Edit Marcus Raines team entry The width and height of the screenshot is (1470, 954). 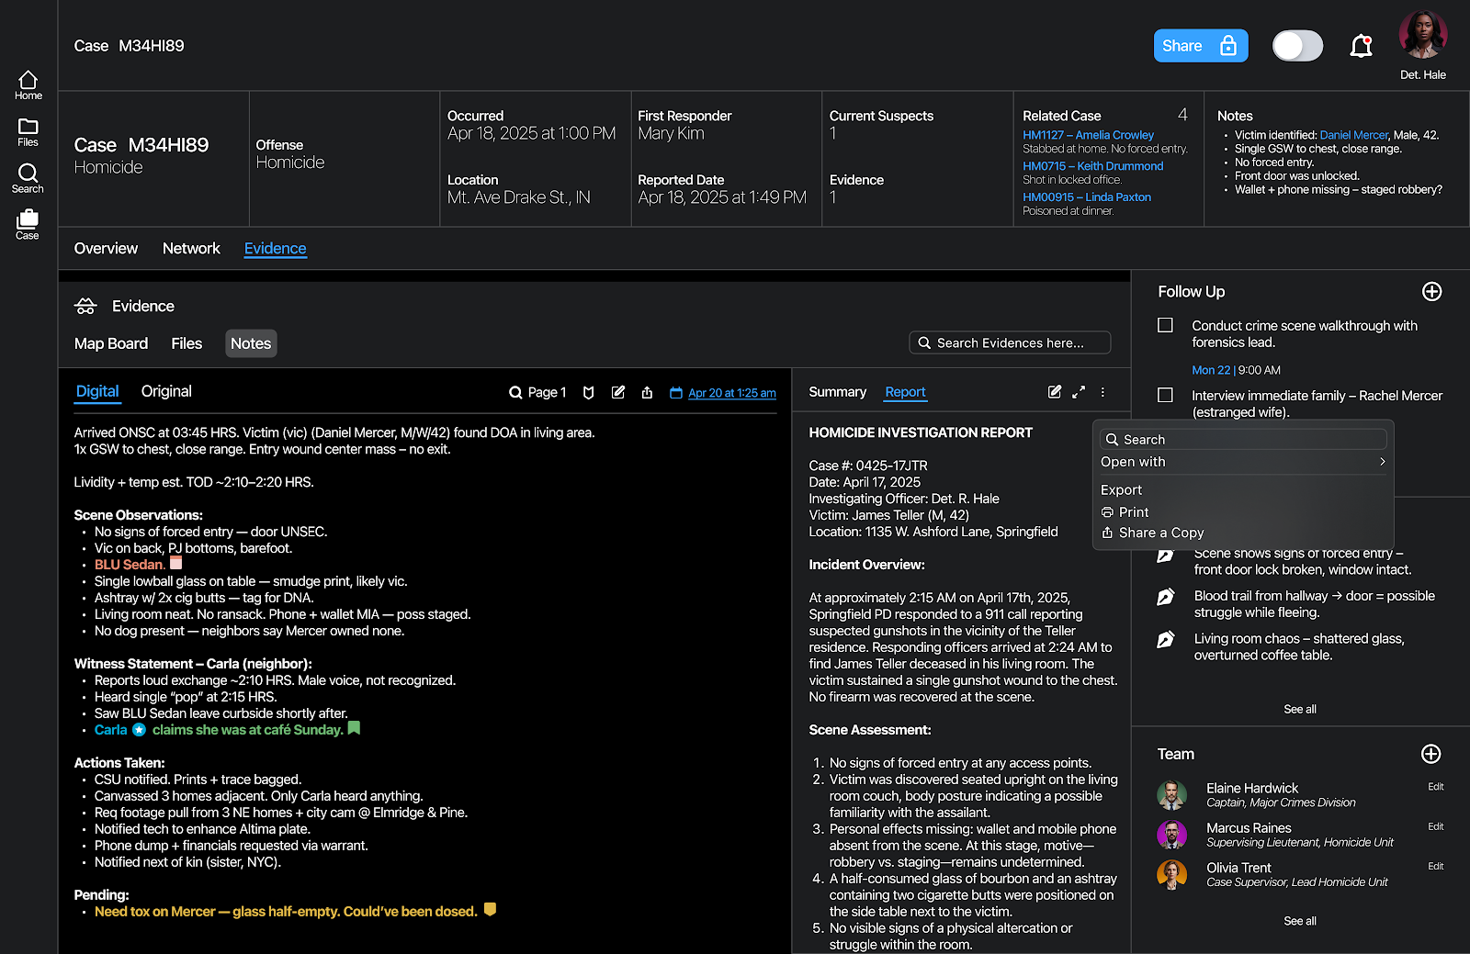[1435, 827]
